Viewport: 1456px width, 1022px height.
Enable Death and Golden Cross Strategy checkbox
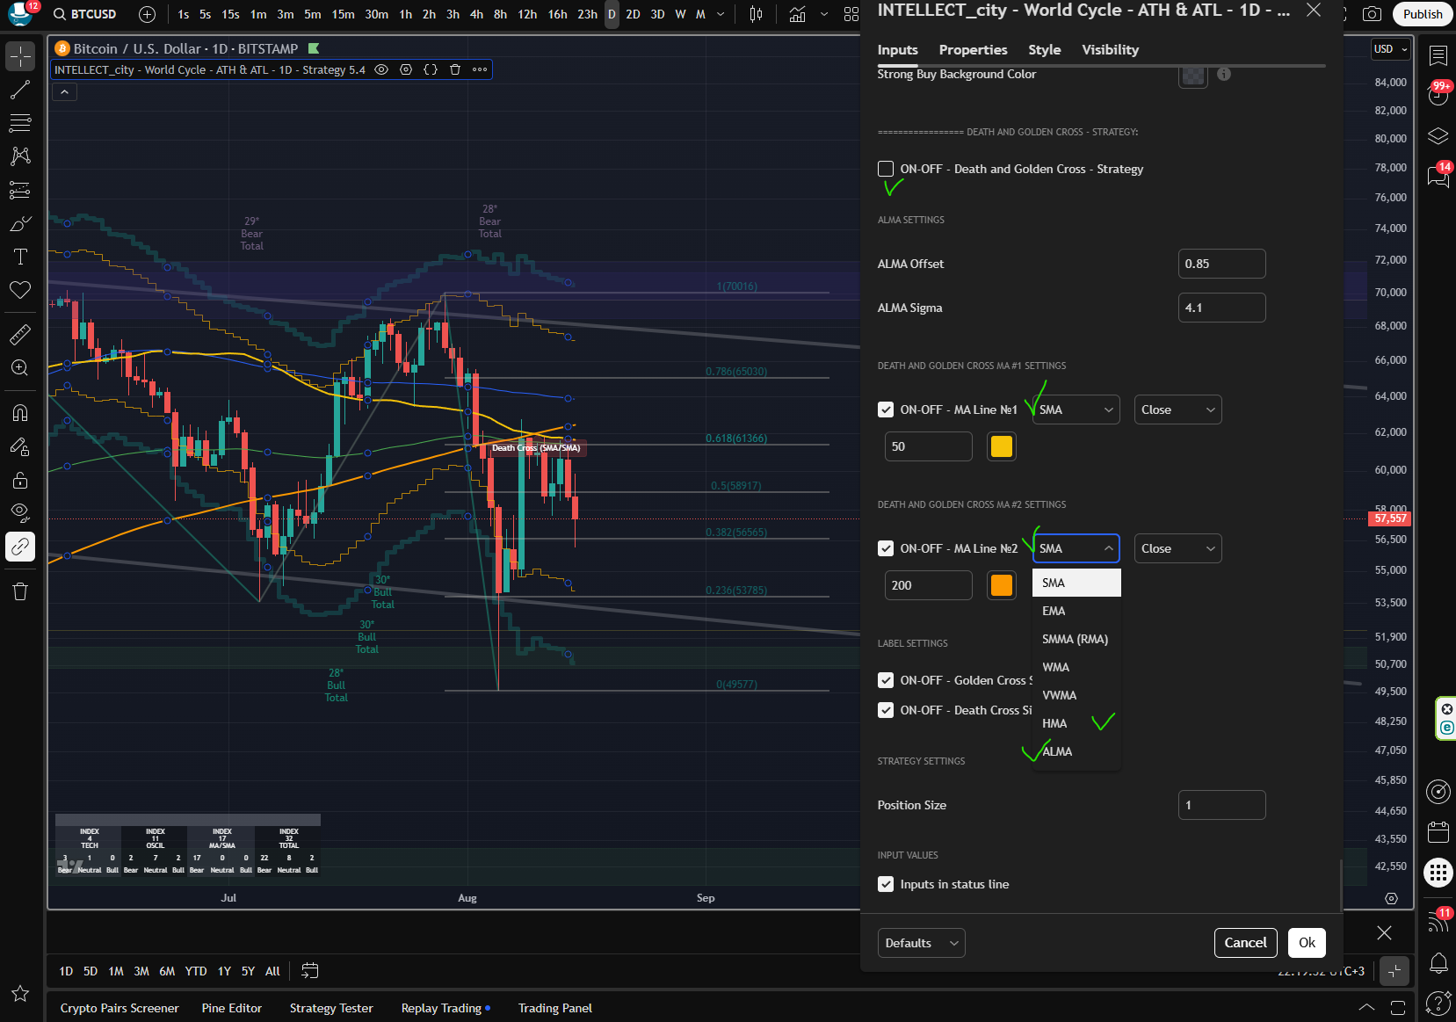coord(886,169)
